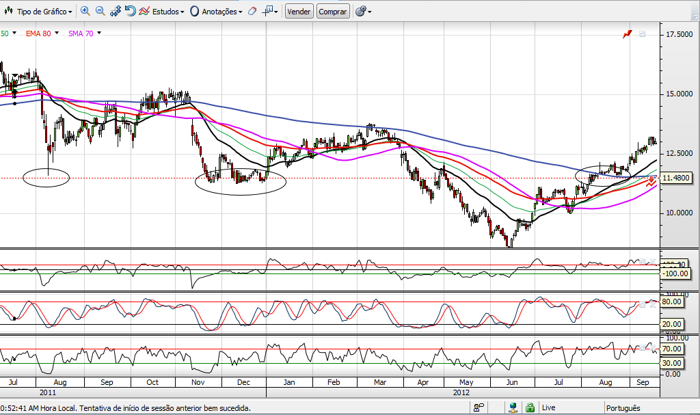The height and width of the screenshot is (415, 700).
Task: Click the Vender button
Action: pyautogui.click(x=299, y=11)
